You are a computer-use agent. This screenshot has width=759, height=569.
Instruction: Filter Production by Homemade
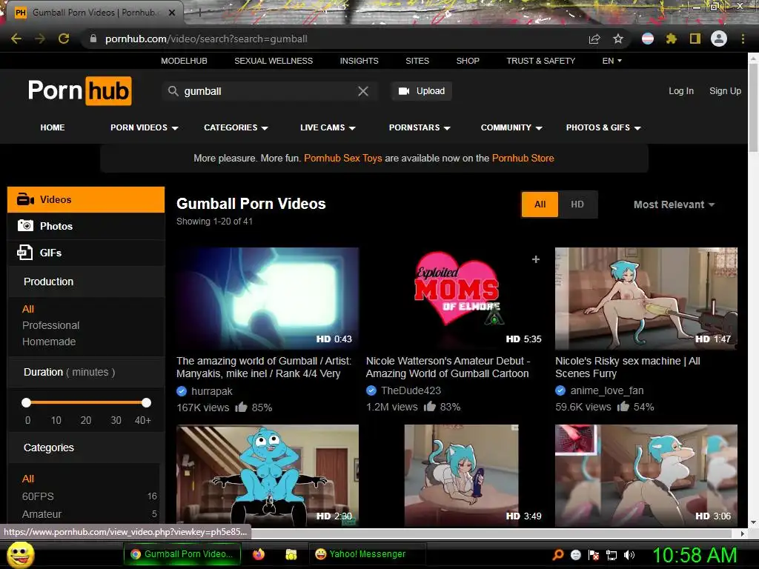coord(49,342)
